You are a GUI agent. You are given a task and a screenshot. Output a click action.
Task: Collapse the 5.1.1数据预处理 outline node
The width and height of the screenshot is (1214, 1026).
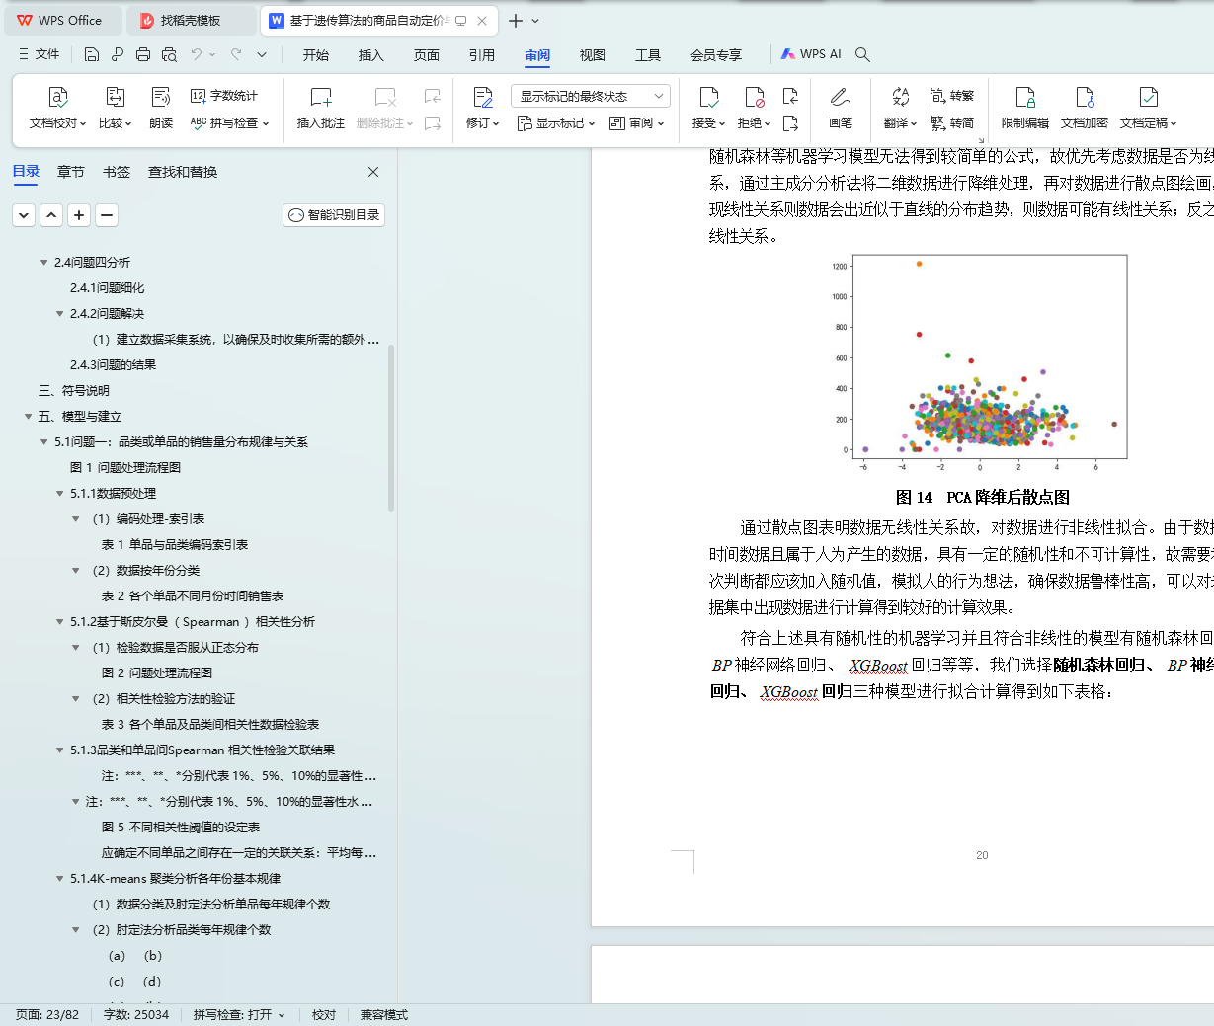59,493
